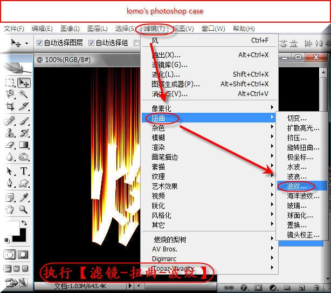Select the Custom Shape tool
331x293 pixels.
(24, 183)
